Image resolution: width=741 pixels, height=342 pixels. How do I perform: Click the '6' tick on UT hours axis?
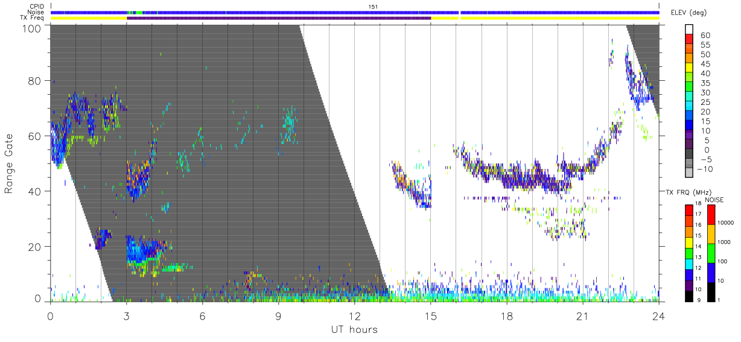point(202,315)
